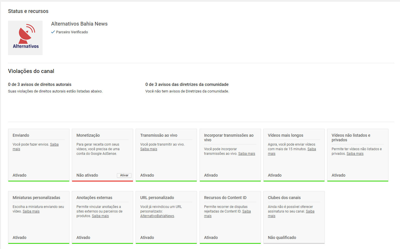This screenshot has height=249, width=400.
Task: Click the Parceiro Verificado label
Action: pos(72,32)
